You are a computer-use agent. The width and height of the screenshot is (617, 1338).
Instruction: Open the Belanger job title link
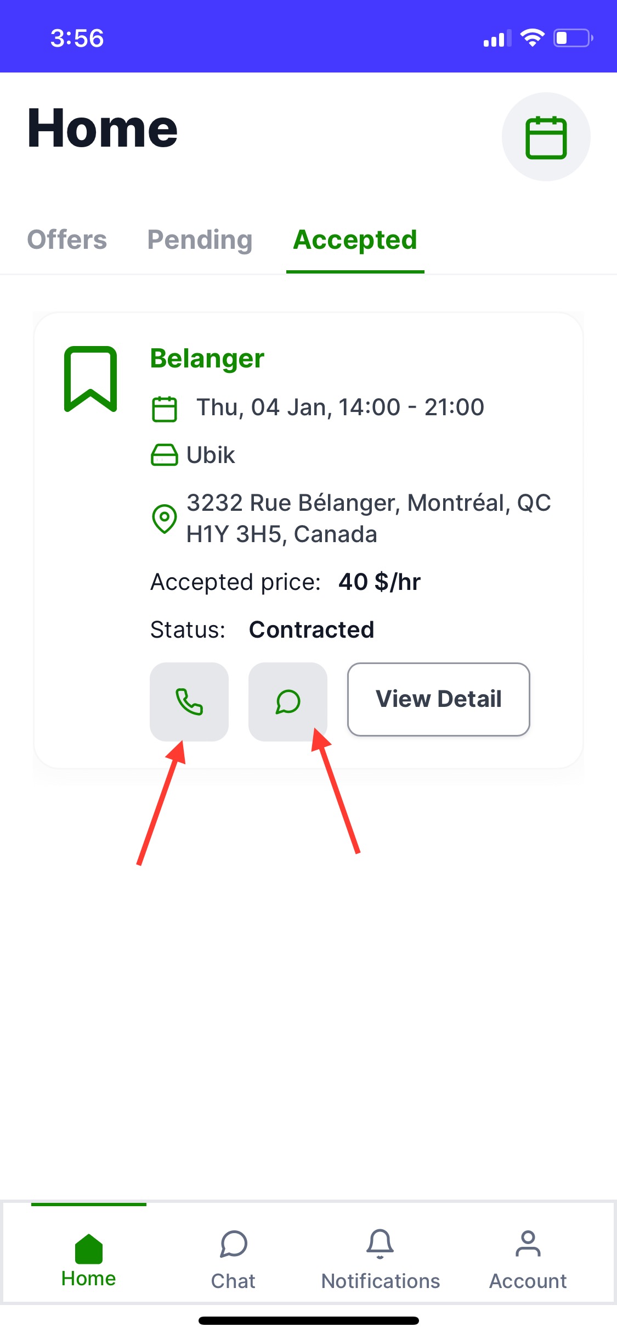pos(207,359)
